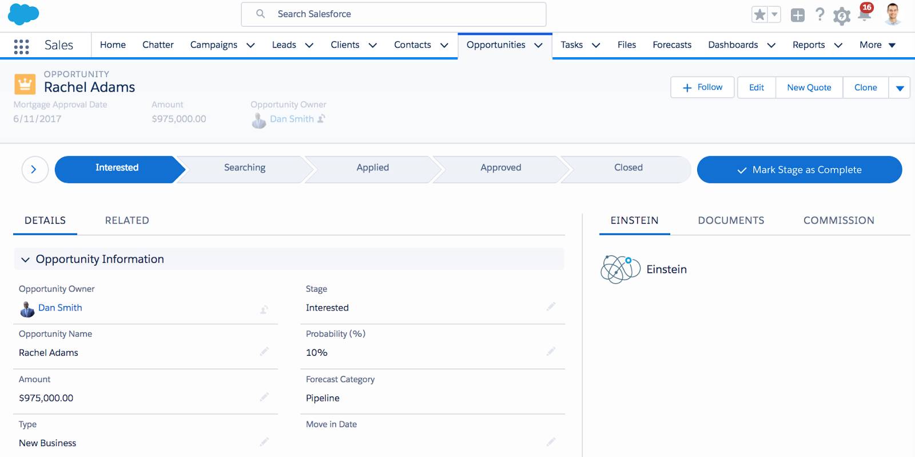Click the Pipeline forecast category value
Screen dimensions: 915x457
[x=323, y=398]
